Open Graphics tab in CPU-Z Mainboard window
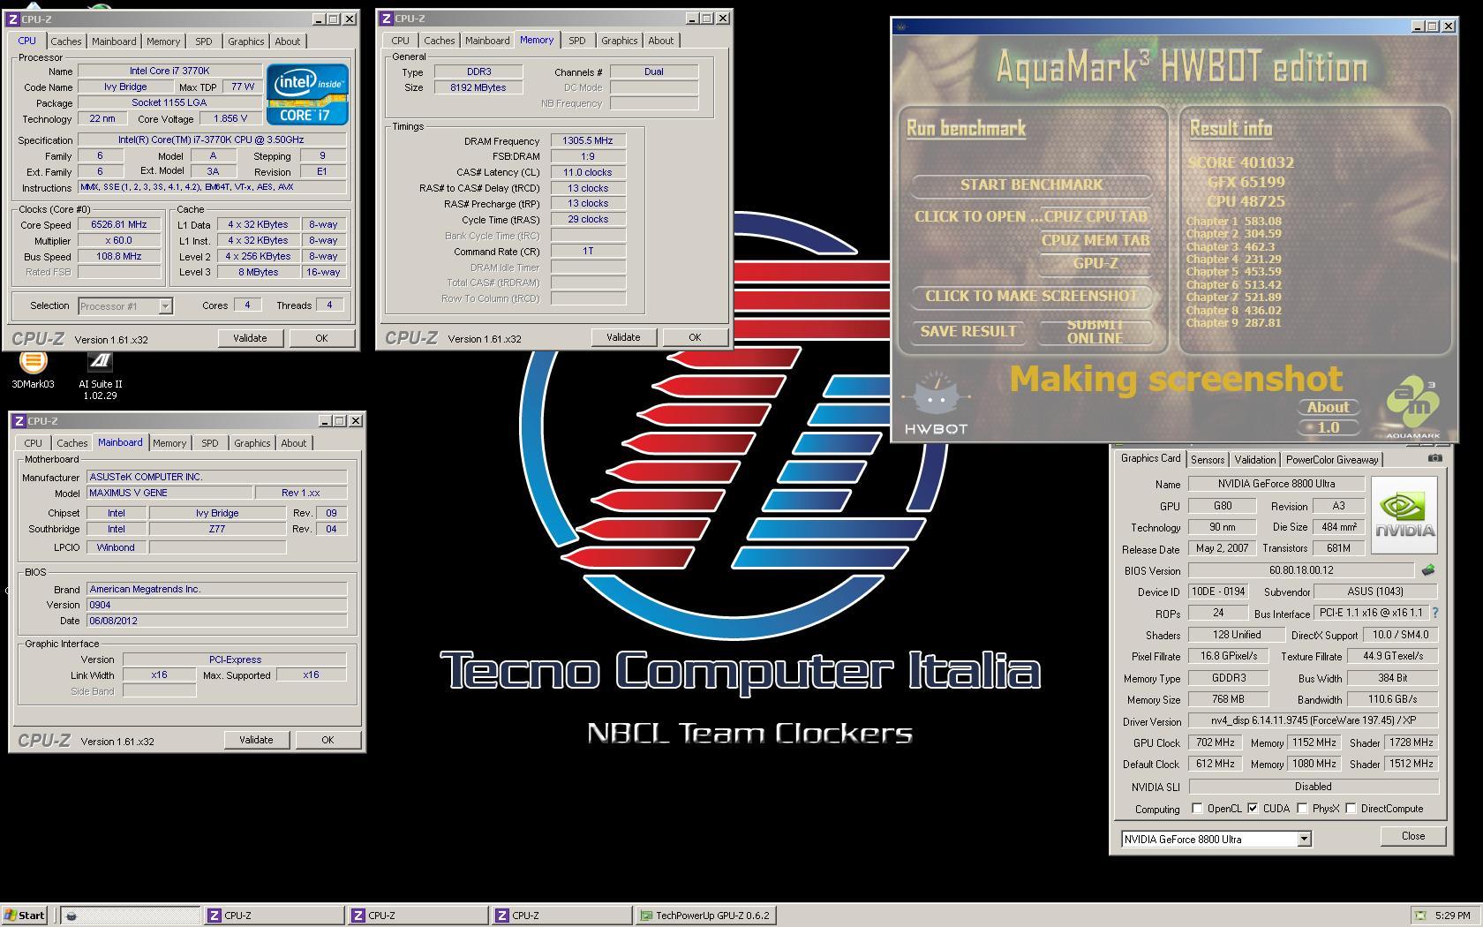Screen dimensions: 1483x927 (x=252, y=443)
